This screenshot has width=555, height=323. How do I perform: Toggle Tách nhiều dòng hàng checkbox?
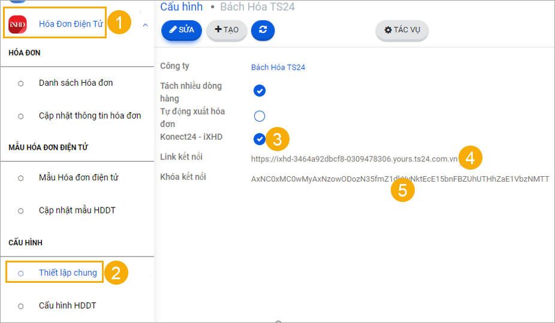[x=260, y=90]
